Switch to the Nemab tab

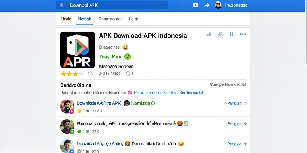click(85, 19)
